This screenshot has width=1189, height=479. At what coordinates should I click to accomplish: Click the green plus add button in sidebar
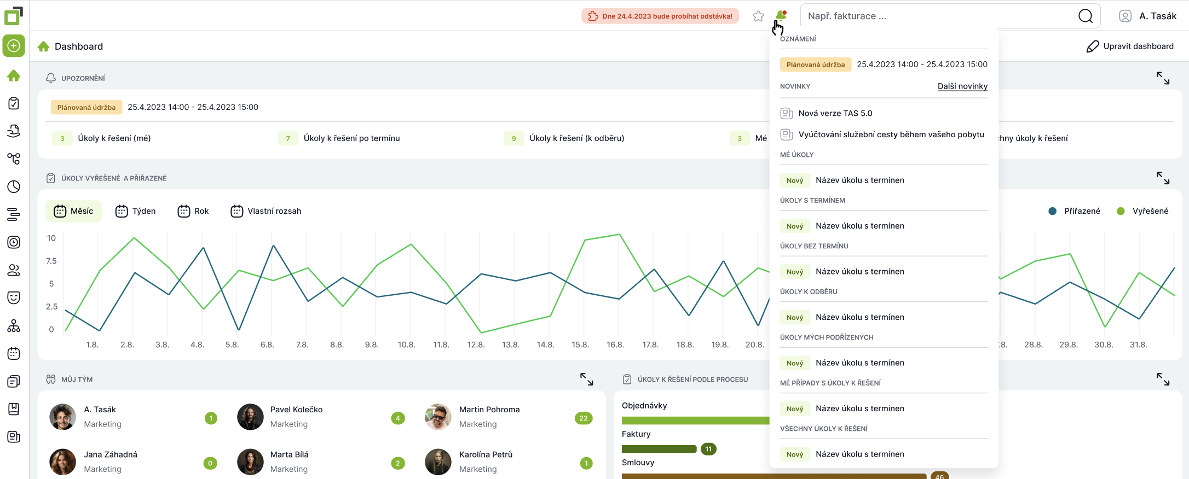pos(14,46)
